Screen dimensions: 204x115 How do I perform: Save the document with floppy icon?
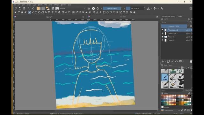(x=24, y=8)
